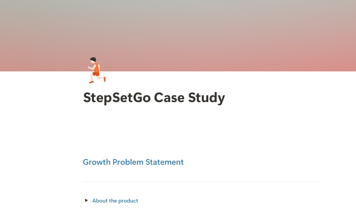Click the horizontal divider line
The image size is (356, 215).
tap(202, 182)
